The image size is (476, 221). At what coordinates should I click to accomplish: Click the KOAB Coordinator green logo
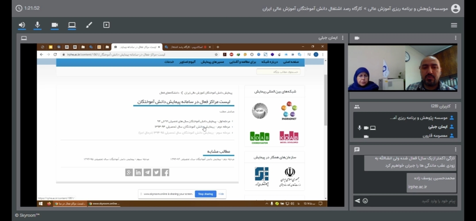click(x=260, y=138)
